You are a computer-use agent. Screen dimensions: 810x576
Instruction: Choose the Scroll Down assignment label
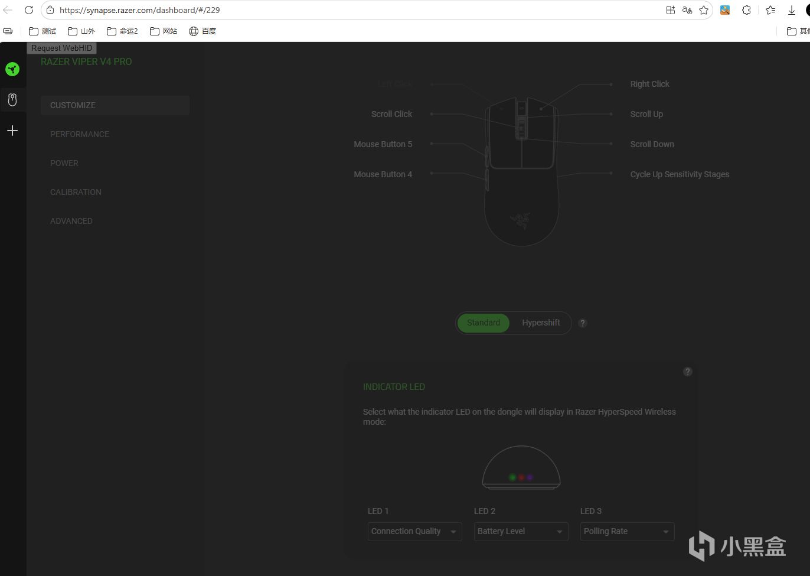652,144
